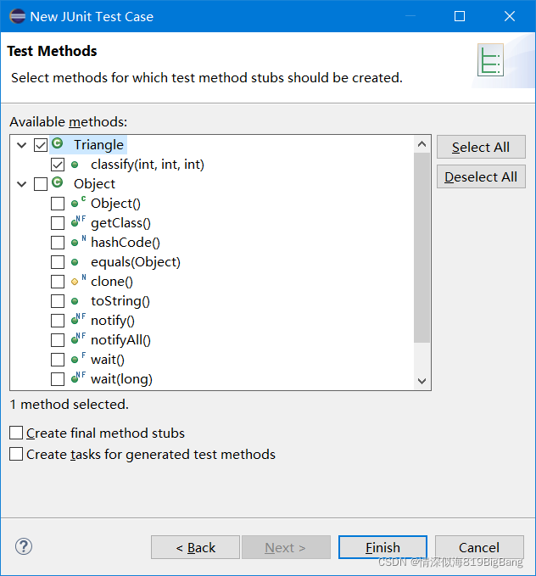Click the wait(long) method icon

[78, 377]
